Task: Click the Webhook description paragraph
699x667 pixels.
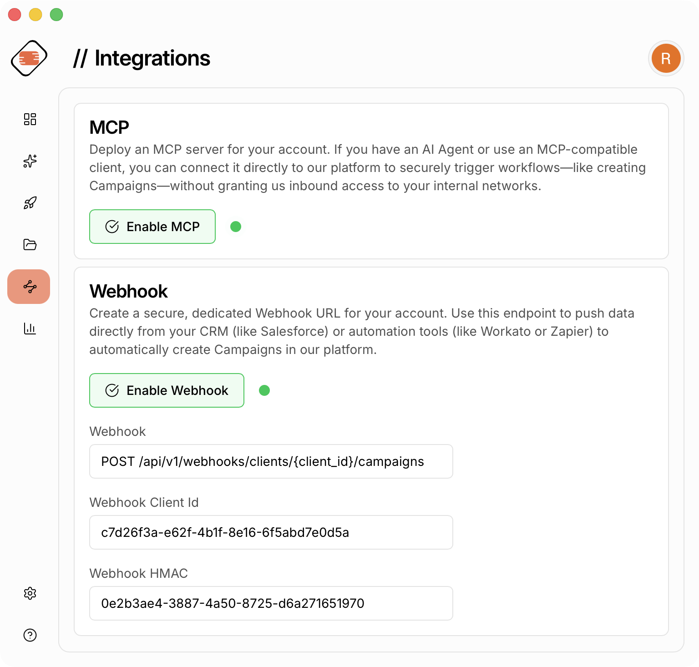Action: pyautogui.click(x=362, y=331)
